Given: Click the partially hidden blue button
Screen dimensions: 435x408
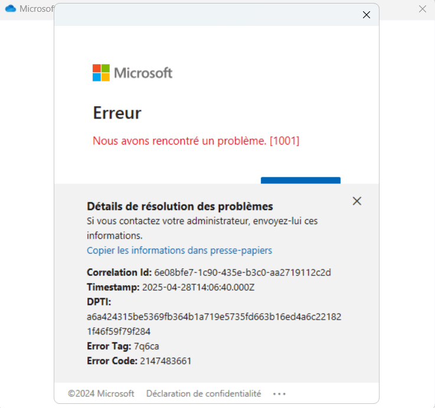Looking at the screenshot, I should pos(300,180).
